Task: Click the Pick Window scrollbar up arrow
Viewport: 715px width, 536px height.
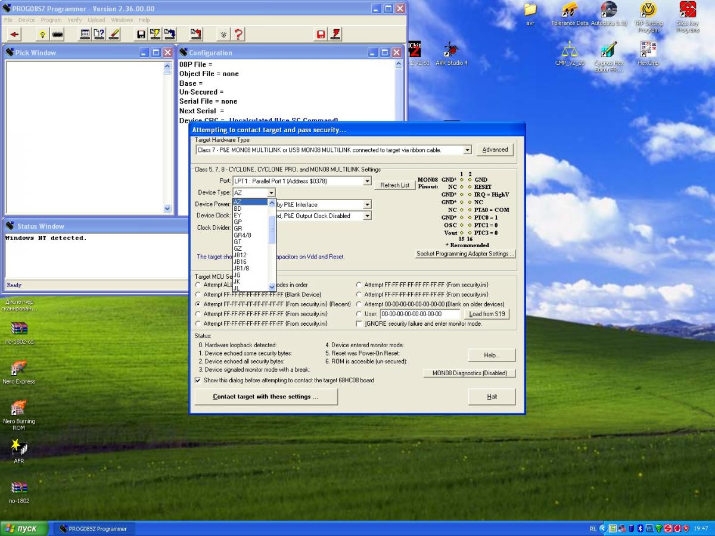Action: [167, 66]
